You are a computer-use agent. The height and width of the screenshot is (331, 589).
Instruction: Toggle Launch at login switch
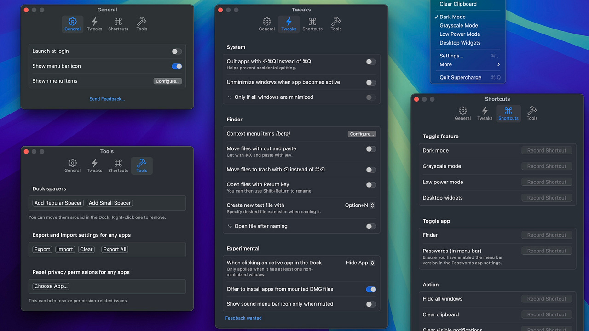click(177, 51)
